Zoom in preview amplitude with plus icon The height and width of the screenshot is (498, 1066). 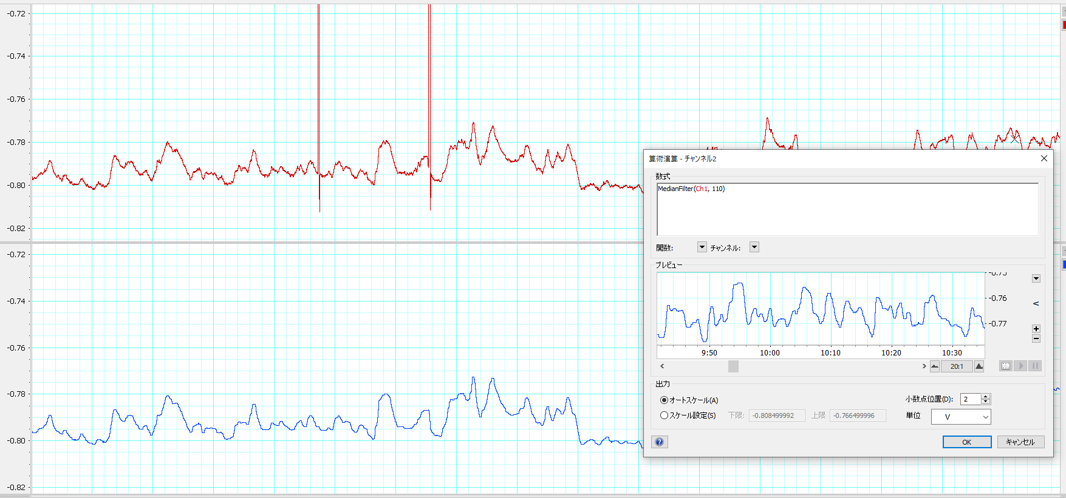(1036, 329)
